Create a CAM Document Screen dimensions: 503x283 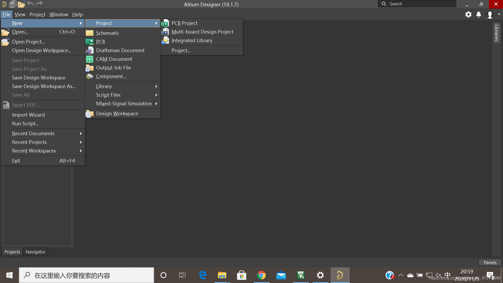[x=114, y=59]
